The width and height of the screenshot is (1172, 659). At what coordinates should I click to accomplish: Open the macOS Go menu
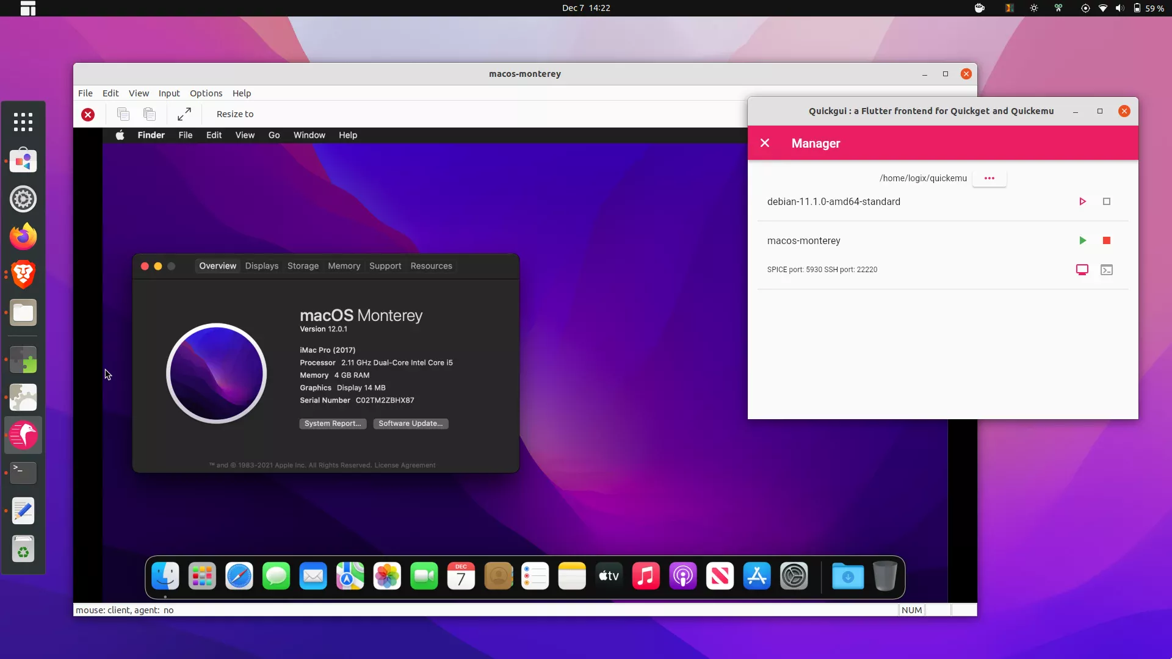(x=274, y=135)
